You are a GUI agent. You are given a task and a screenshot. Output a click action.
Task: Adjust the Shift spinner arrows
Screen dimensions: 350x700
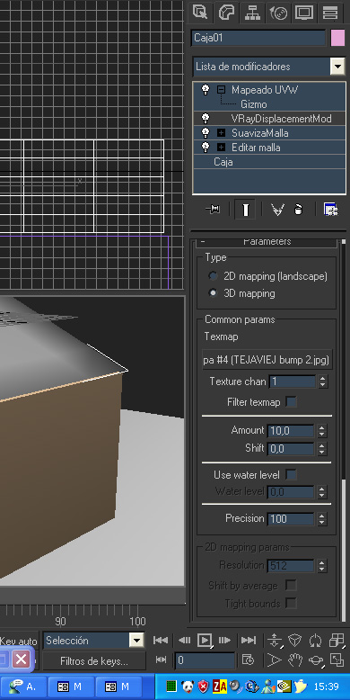click(322, 449)
